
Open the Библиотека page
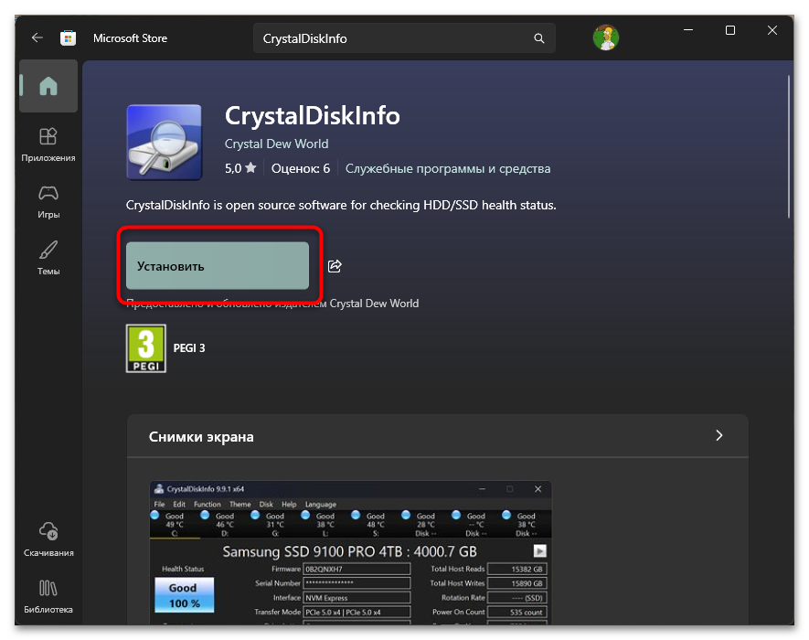point(48,596)
